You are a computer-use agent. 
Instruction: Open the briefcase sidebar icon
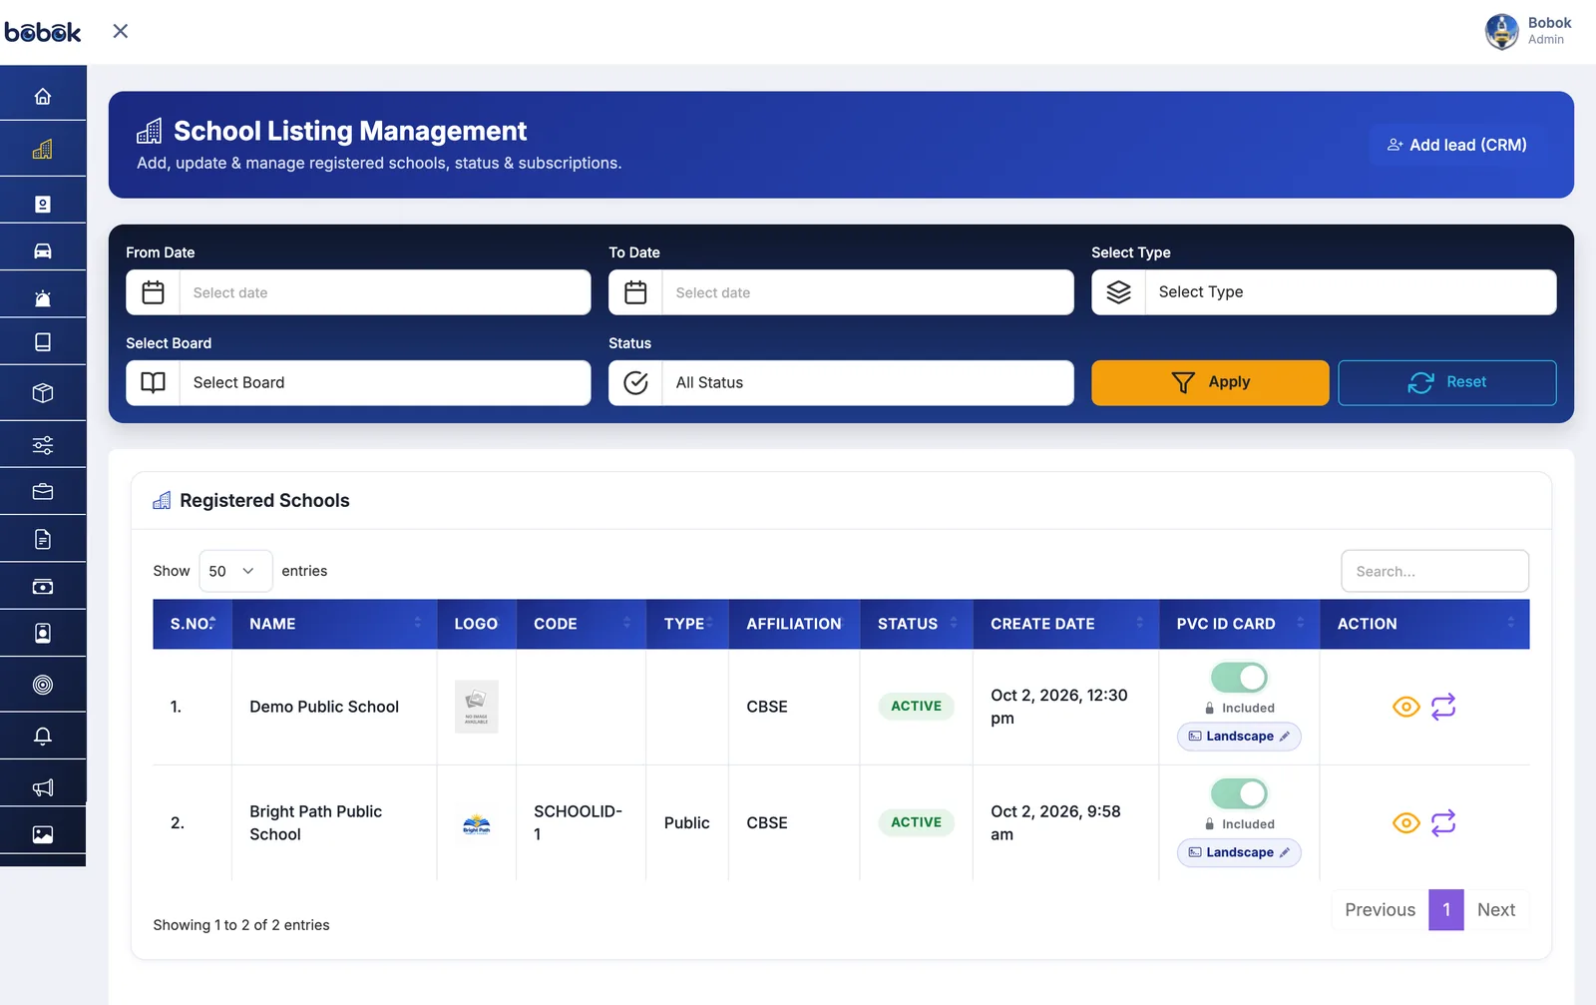click(x=43, y=492)
